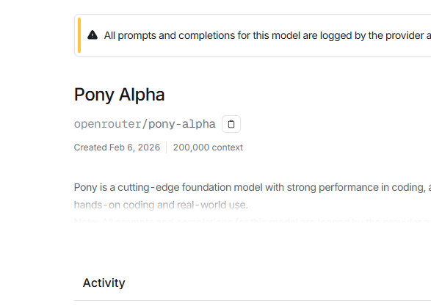The height and width of the screenshot is (306, 431).
Task: Select the 'pony-alpha' part of model slug
Action: [182, 124]
